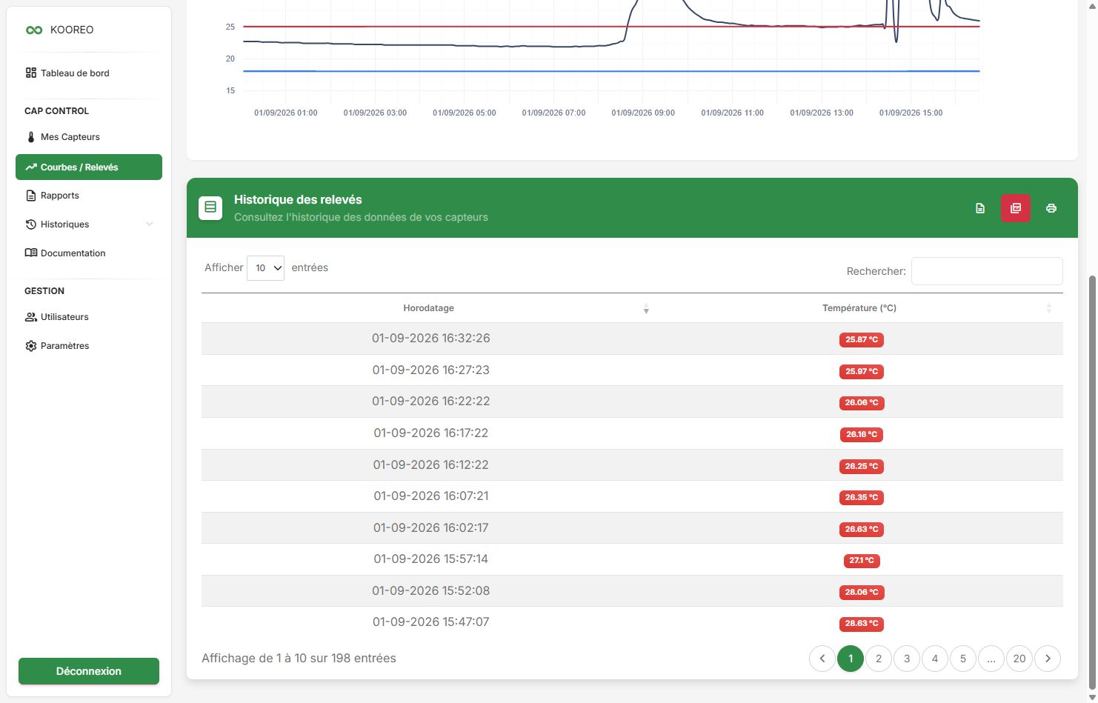Jump to page 20 of readings
The width and height of the screenshot is (1098, 703).
(x=1019, y=659)
